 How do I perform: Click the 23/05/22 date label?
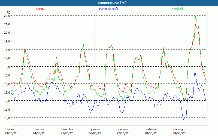tap(11, 133)
